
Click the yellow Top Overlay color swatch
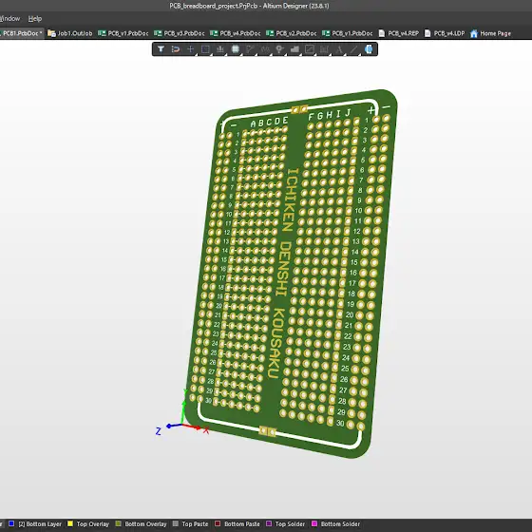tap(70, 523)
